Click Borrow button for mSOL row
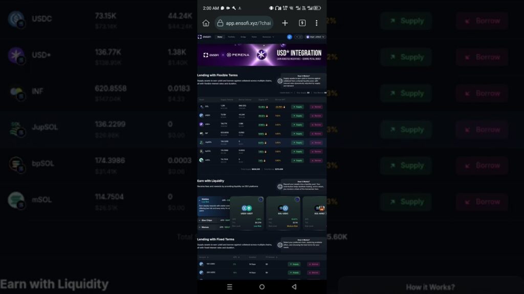Screen dimensions: 524x294 tap(316, 160)
